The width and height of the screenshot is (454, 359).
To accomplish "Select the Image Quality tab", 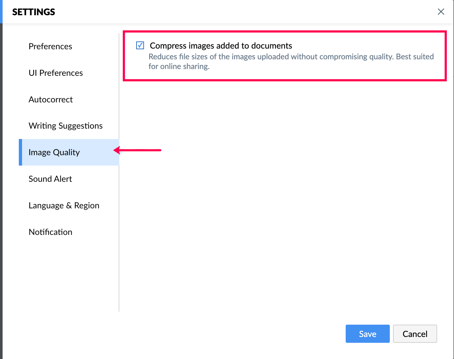I will tap(54, 152).
